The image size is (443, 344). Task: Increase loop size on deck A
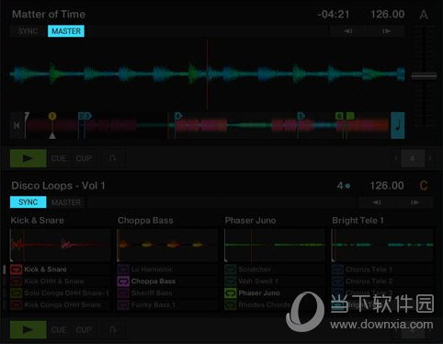[429, 158]
